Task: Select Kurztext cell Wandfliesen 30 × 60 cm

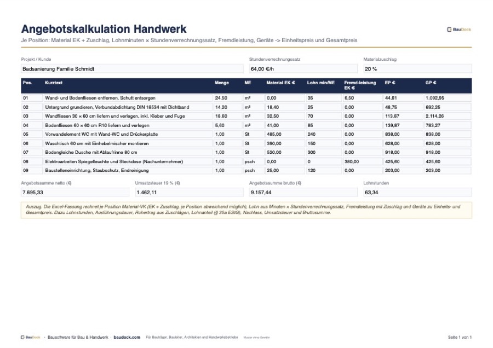Action: tap(128, 116)
